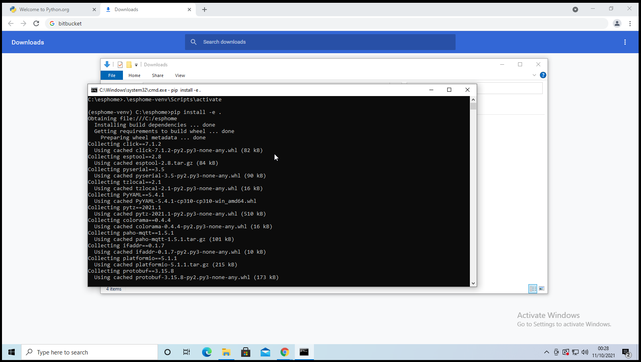Click the Properties icon on Explorer's Quick Access Toolbar

click(120, 64)
